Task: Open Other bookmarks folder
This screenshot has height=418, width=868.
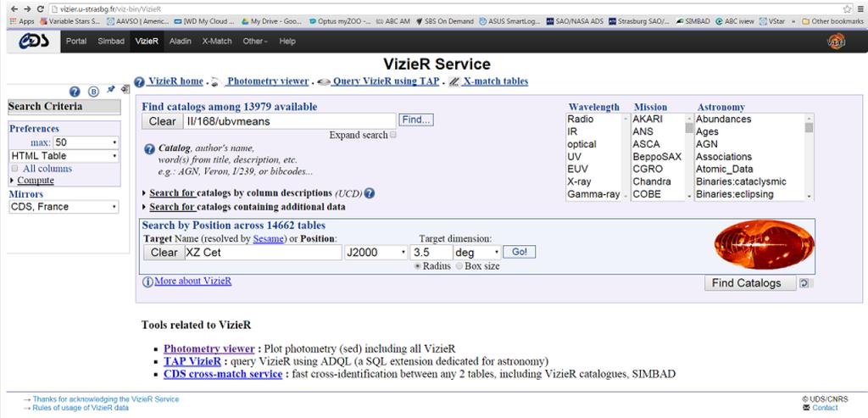Action: coord(832,21)
